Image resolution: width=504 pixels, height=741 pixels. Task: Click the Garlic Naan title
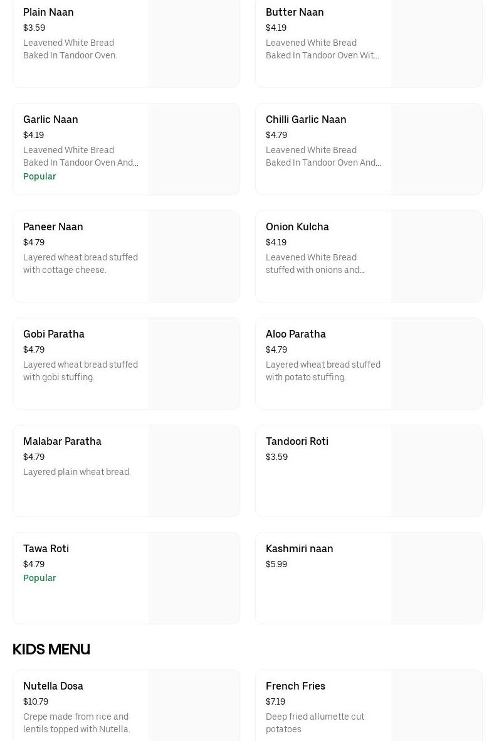click(x=51, y=120)
